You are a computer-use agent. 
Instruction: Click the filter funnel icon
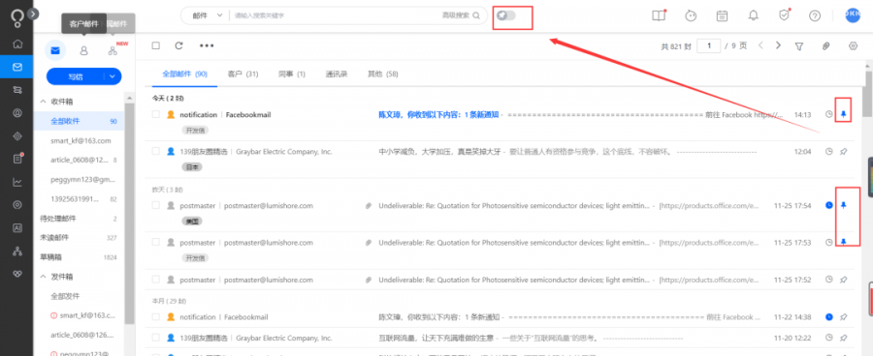pos(799,46)
